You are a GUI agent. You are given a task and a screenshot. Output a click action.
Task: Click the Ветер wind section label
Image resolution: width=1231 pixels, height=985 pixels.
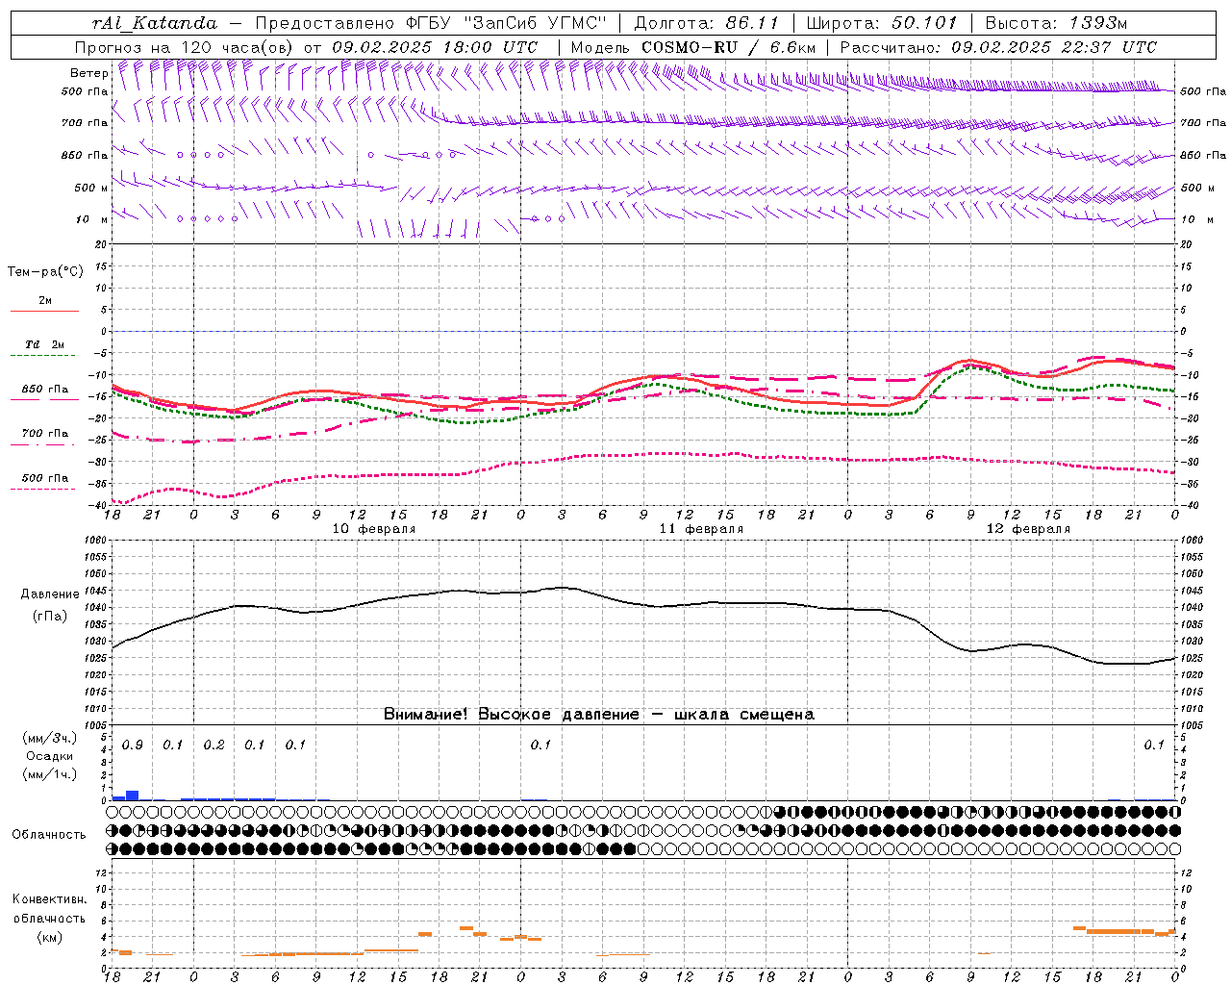pos(88,73)
